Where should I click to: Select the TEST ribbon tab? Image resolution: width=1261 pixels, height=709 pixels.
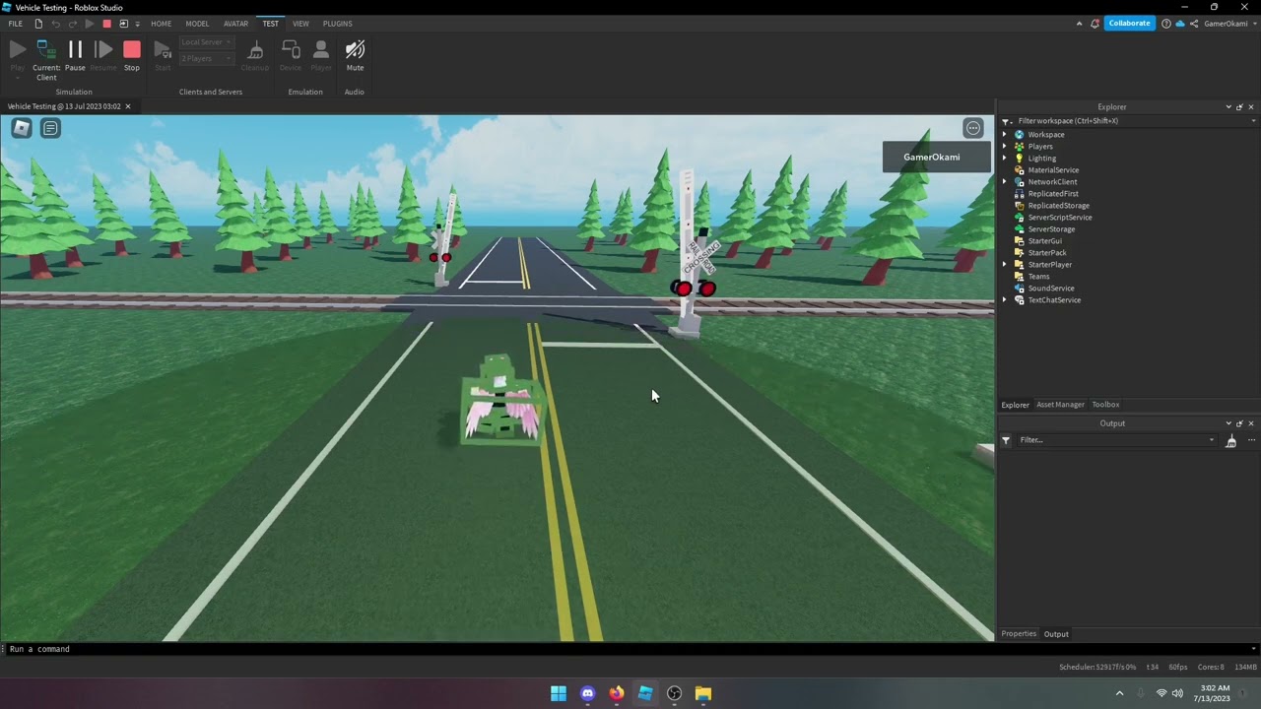(270, 24)
